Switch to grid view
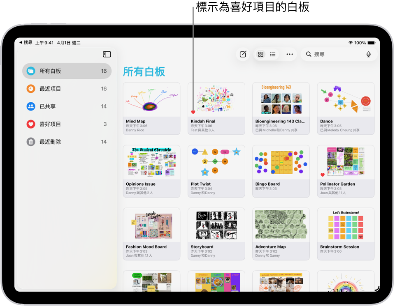Viewport: 395px width, 306px height. coord(260,54)
